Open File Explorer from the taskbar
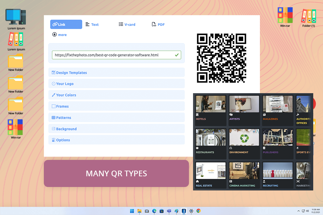This screenshot has height=215, width=323. click(x=139, y=211)
